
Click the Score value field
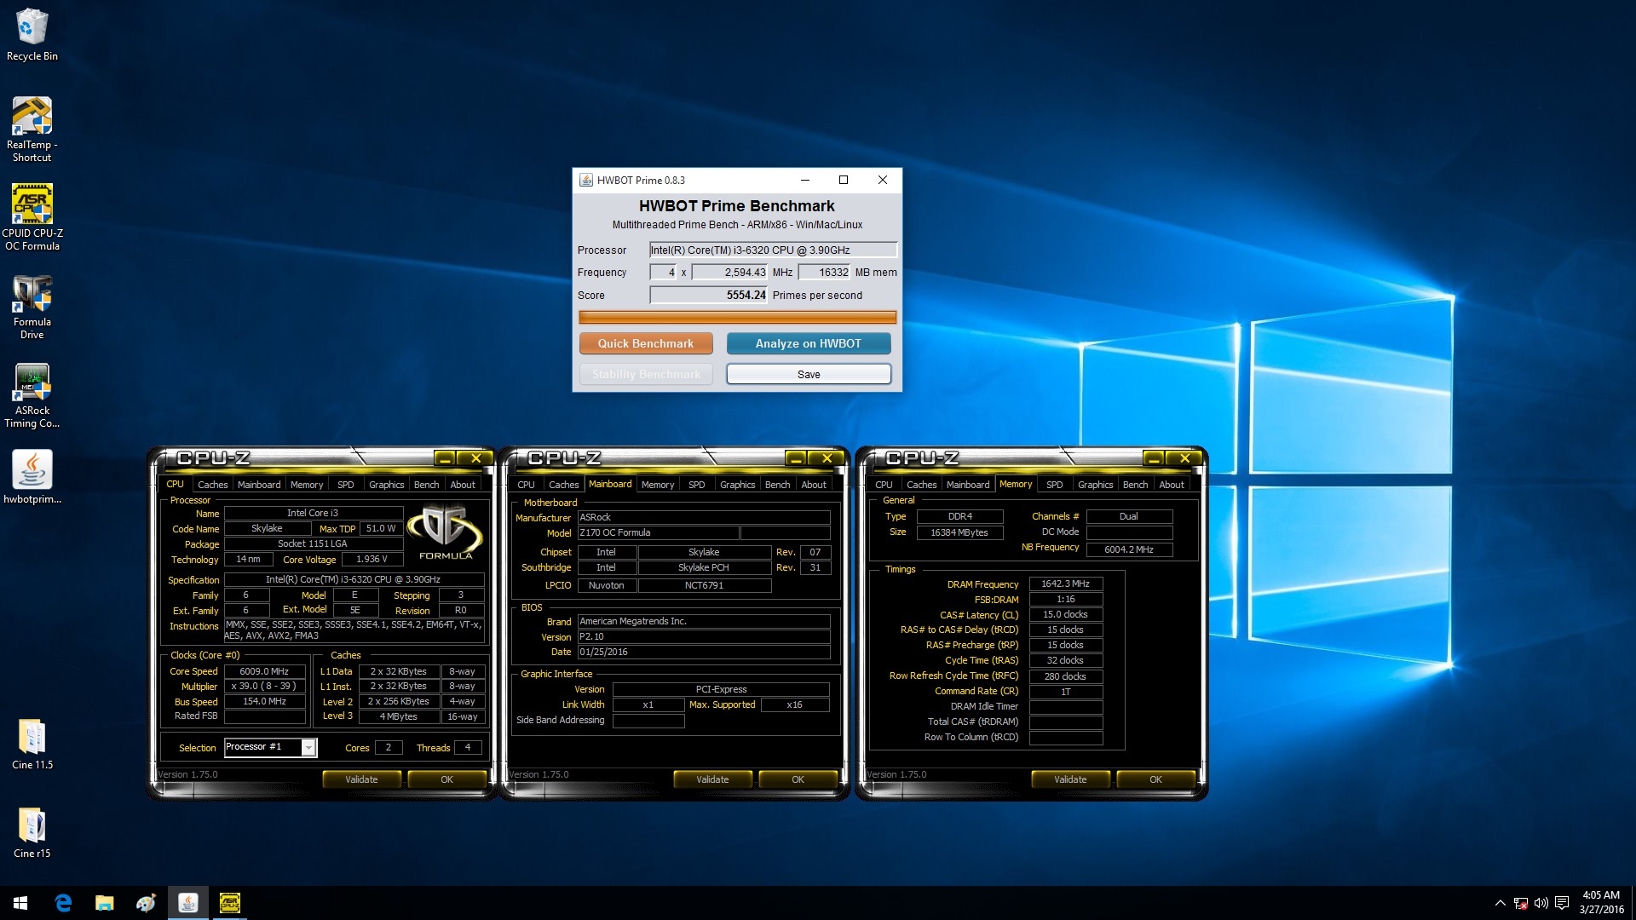pos(708,295)
